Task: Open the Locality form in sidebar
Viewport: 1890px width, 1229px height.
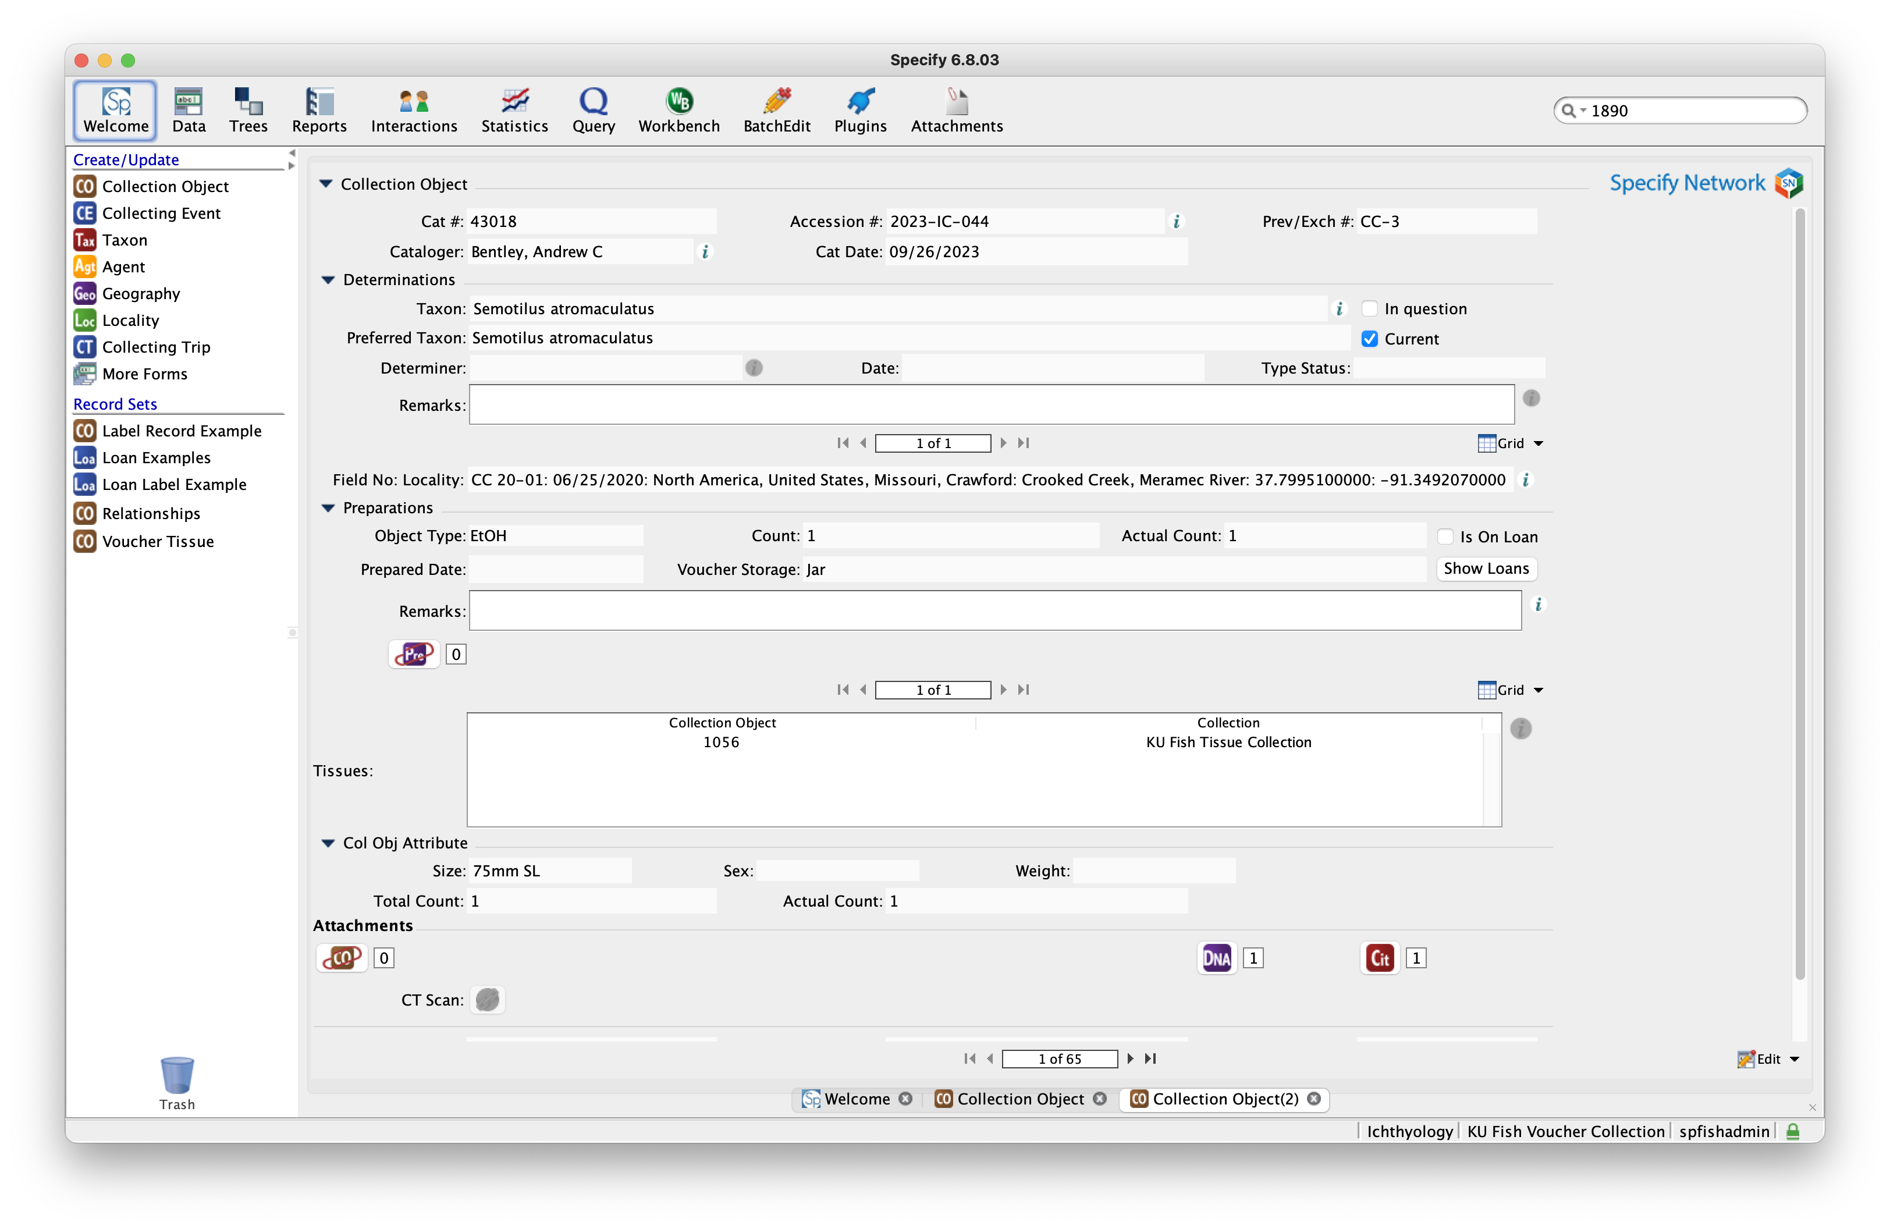Action: (x=117, y=321)
